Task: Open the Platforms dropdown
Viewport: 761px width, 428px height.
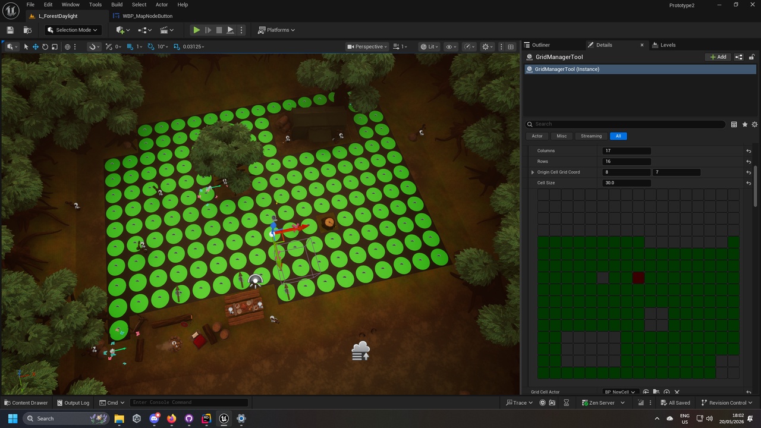Action: [x=277, y=30]
